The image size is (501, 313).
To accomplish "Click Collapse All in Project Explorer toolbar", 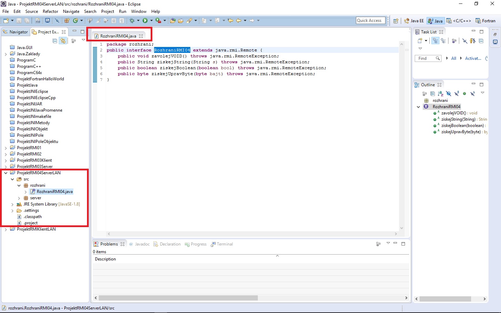I will click(x=55, y=41).
